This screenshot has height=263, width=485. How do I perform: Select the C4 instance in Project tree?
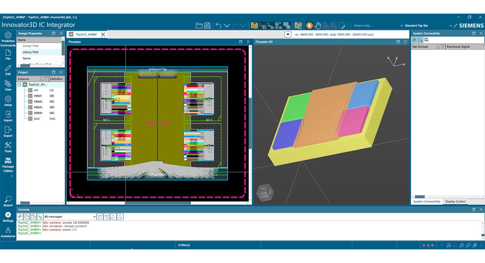(x=40, y=90)
